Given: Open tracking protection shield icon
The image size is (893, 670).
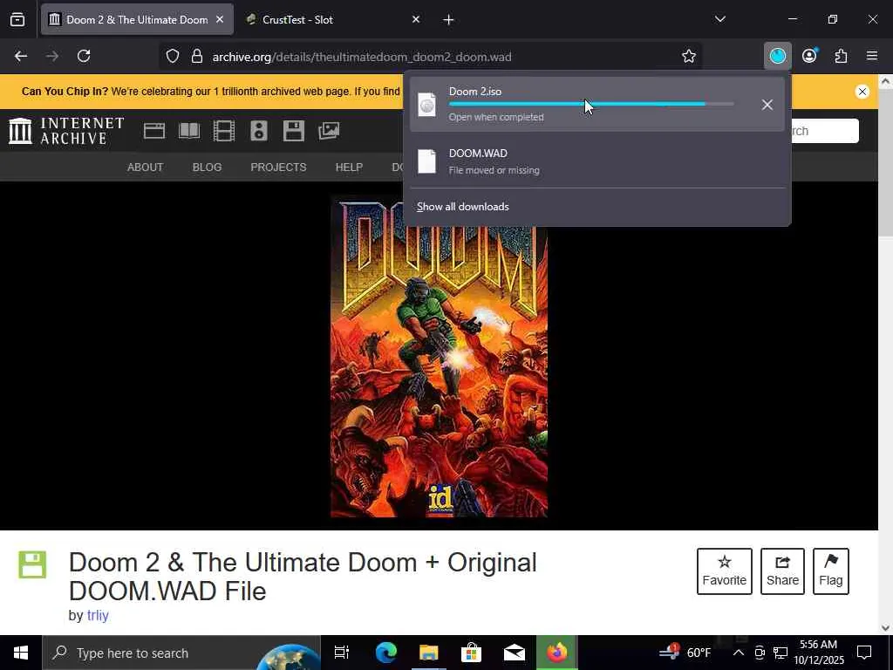Looking at the screenshot, I should point(173,57).
